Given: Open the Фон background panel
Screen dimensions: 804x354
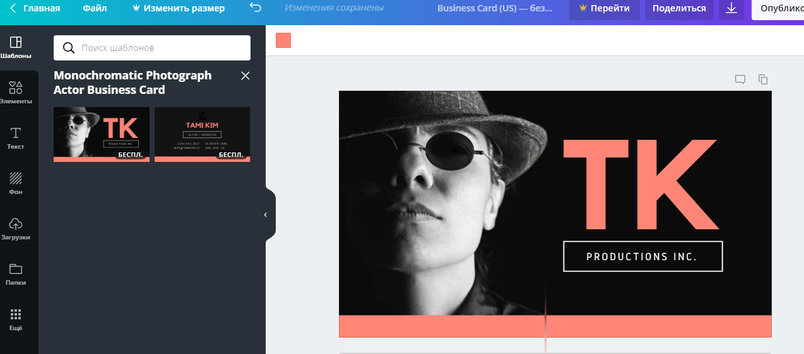Looking at the screenshot, I should pos(16,183).
